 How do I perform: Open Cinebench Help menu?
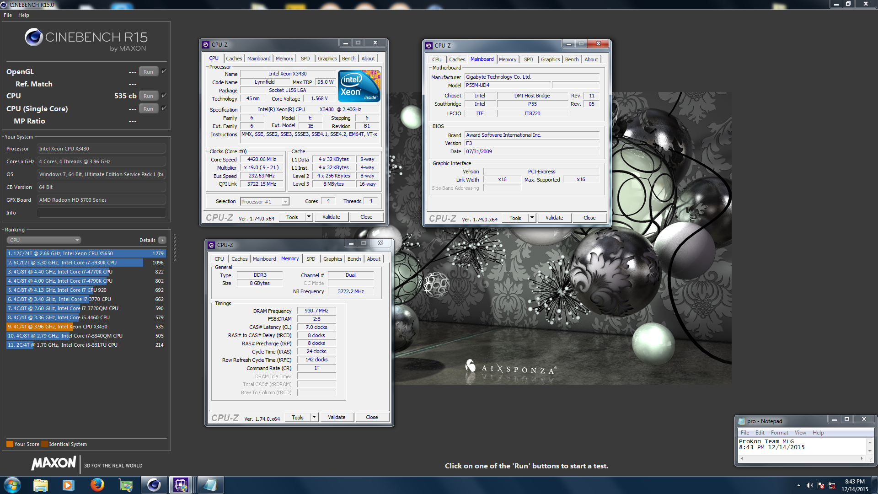(24, 15)
